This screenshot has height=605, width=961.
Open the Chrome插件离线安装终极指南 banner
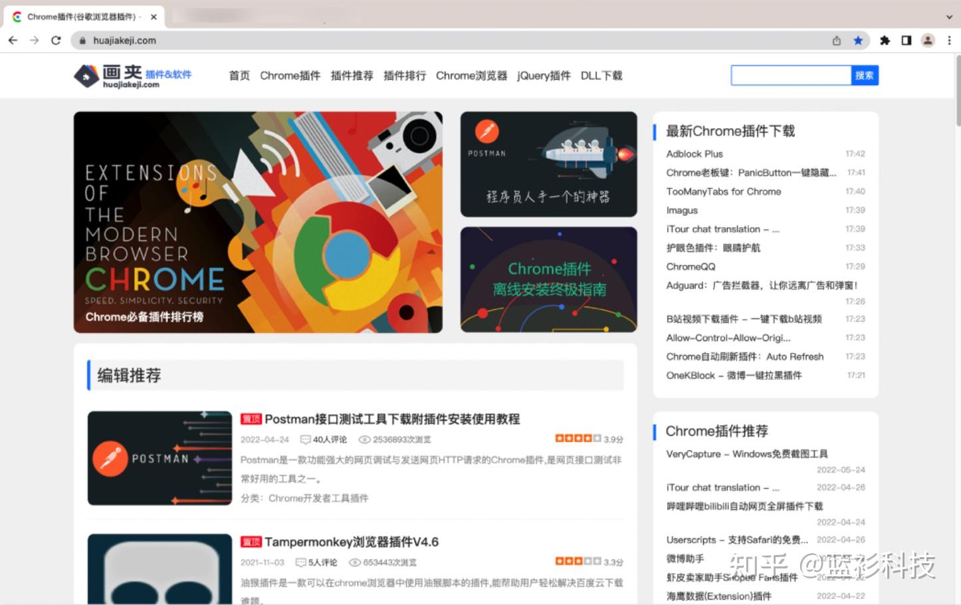[549, 279]
